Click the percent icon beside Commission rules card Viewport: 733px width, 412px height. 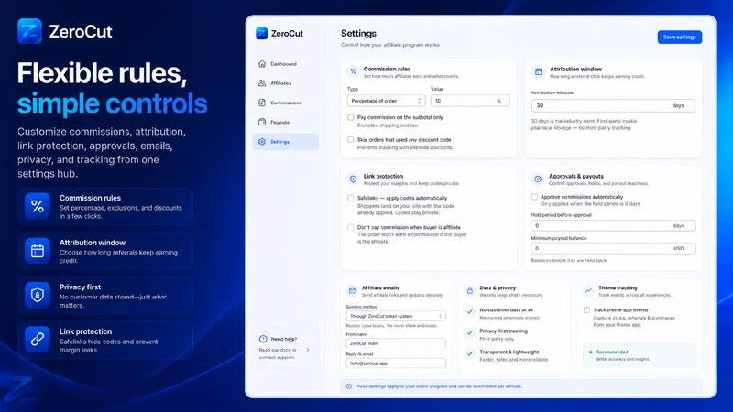tap(353, 71)
